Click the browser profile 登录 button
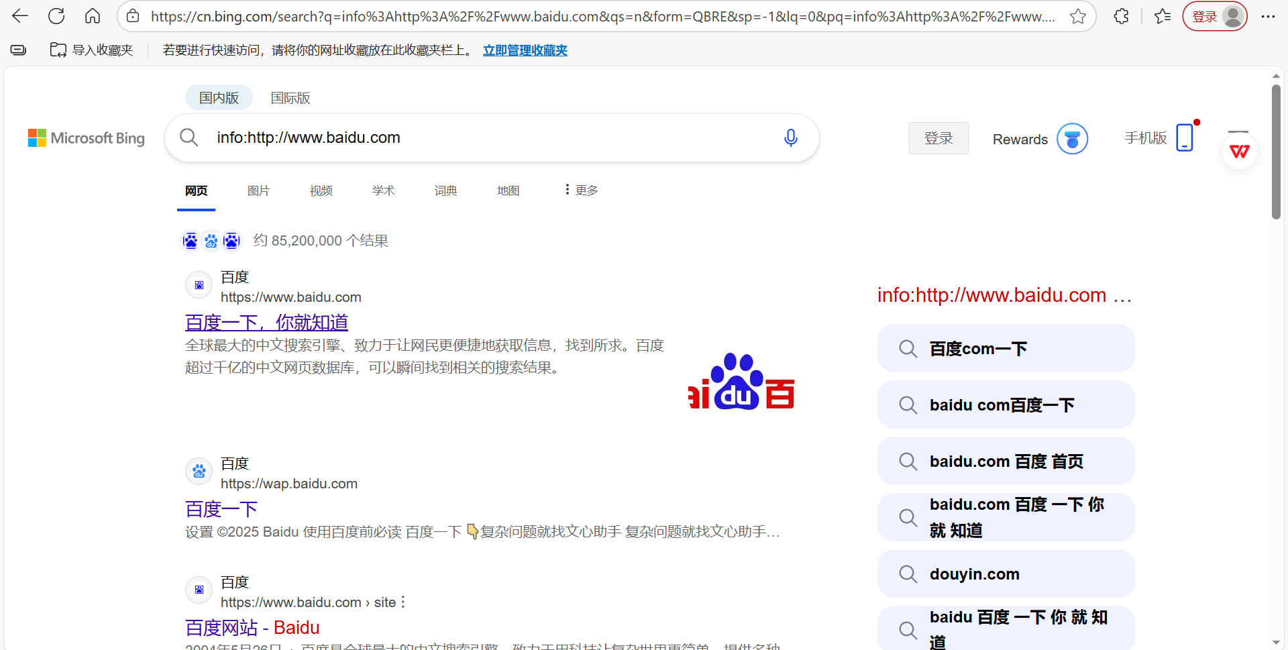This screenshot has height=650, width=1288. pos(1215,16)
